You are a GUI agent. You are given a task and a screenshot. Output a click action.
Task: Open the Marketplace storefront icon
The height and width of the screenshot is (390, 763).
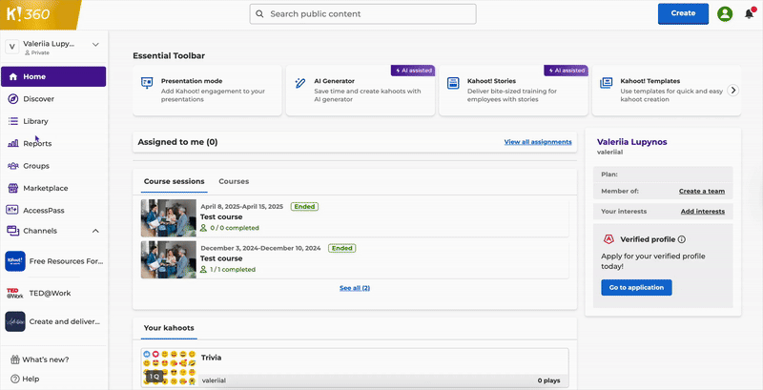tap(13, 188)
